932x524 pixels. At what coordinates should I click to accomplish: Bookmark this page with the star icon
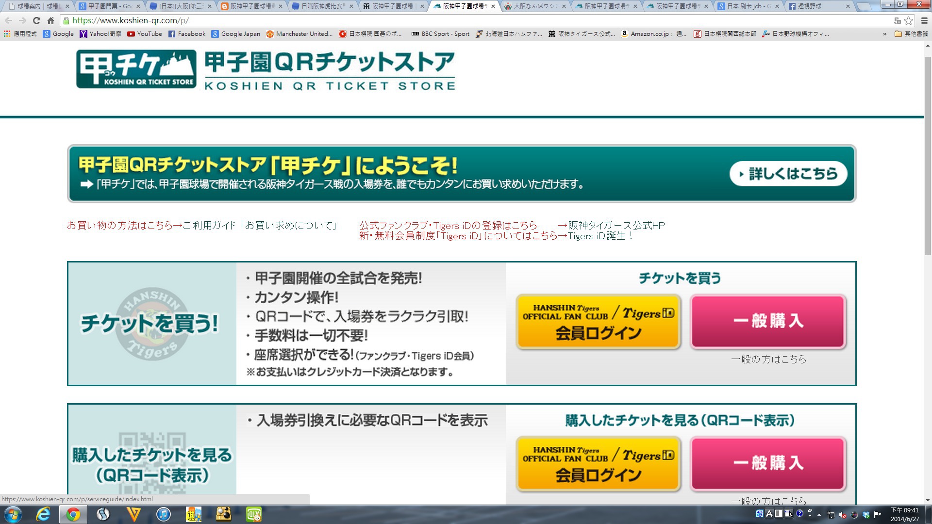[x=909, y=20]
